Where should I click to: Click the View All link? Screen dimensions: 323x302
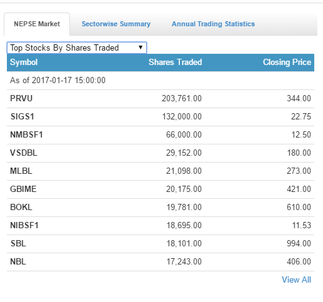point(296,279)
